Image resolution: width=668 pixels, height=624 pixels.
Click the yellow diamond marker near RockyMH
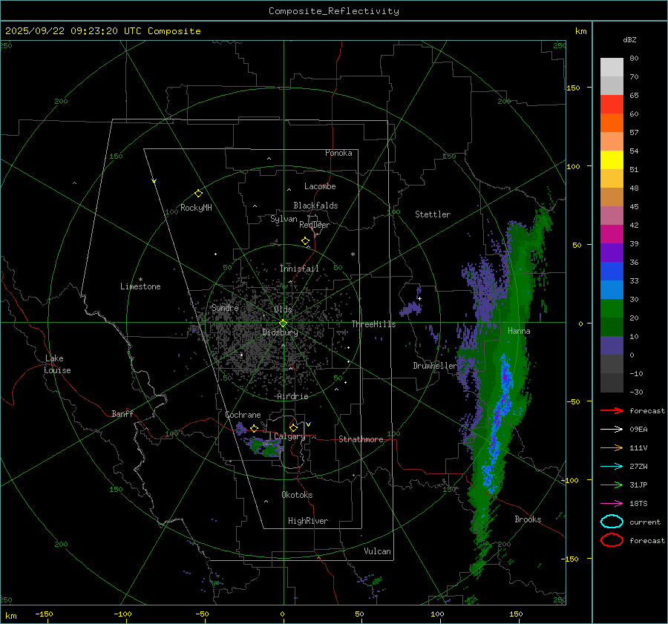click(198, 193)
